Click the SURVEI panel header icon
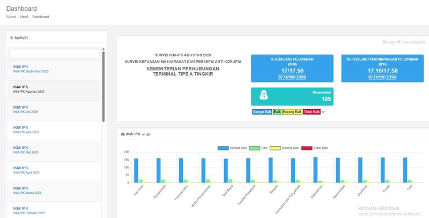429x218 pixels. tap(12, 39)
